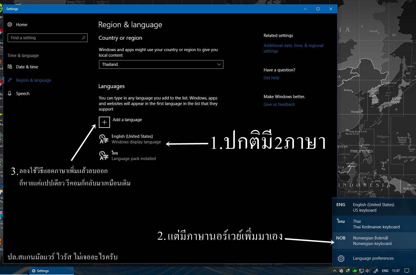Image resolution: width=416 pixels, height=275 pixels.
Task: Click the "Make Windows better." text
Action: [x=284, y=97]
